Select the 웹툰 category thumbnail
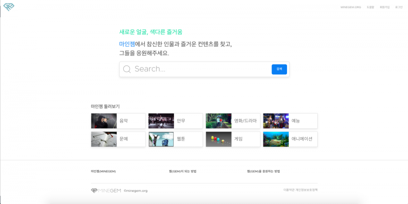 (161, 139)
